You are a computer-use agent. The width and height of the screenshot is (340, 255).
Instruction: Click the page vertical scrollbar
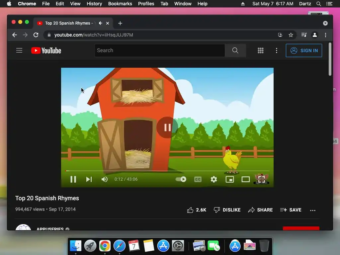[x=330, y=59]
